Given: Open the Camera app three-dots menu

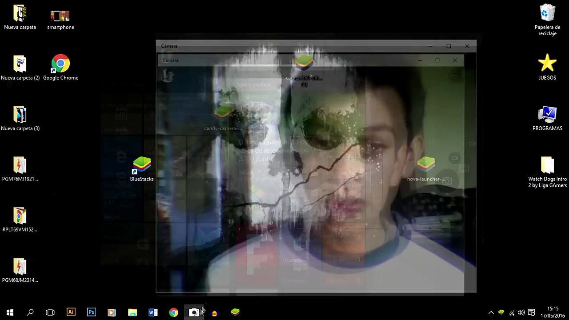Looking at the screenshot, I should pos(455,76).
